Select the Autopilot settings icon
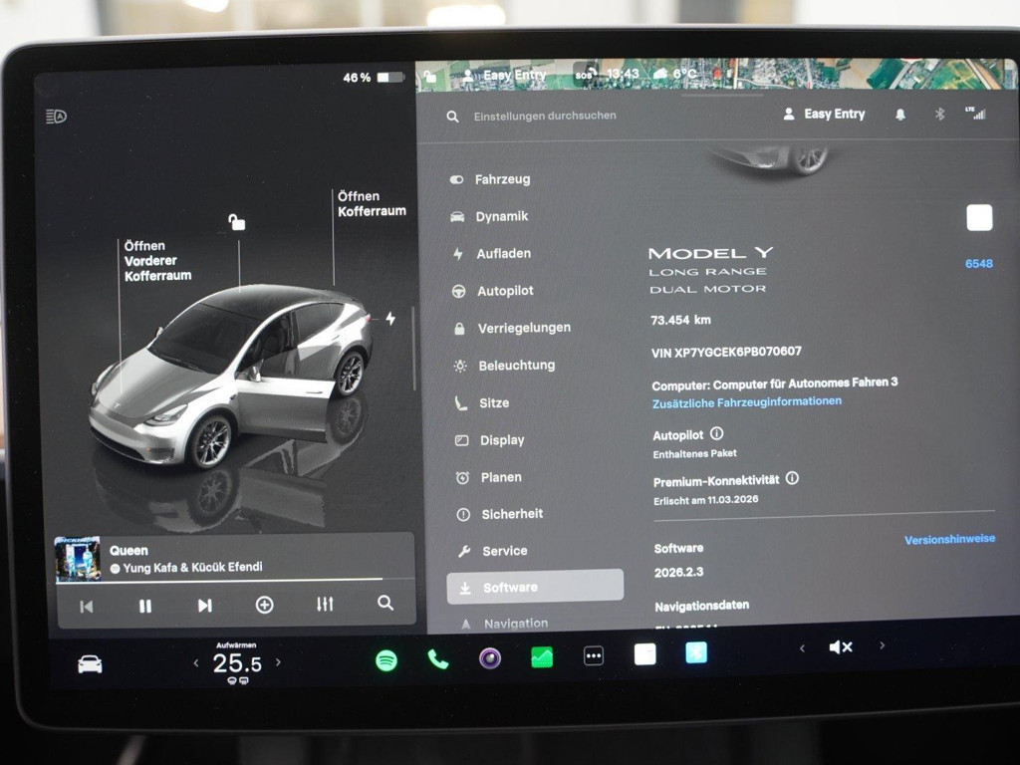 coord(459,291)
